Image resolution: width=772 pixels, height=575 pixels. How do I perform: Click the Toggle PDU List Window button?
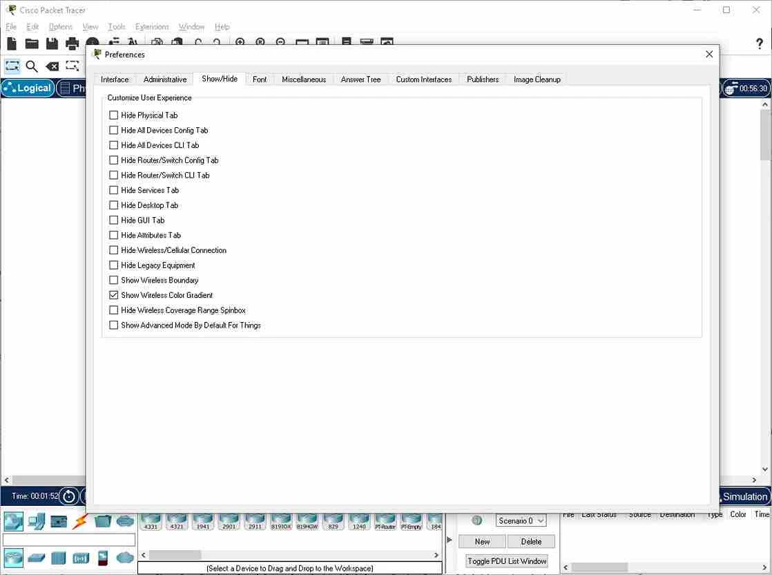click(507, 561)
